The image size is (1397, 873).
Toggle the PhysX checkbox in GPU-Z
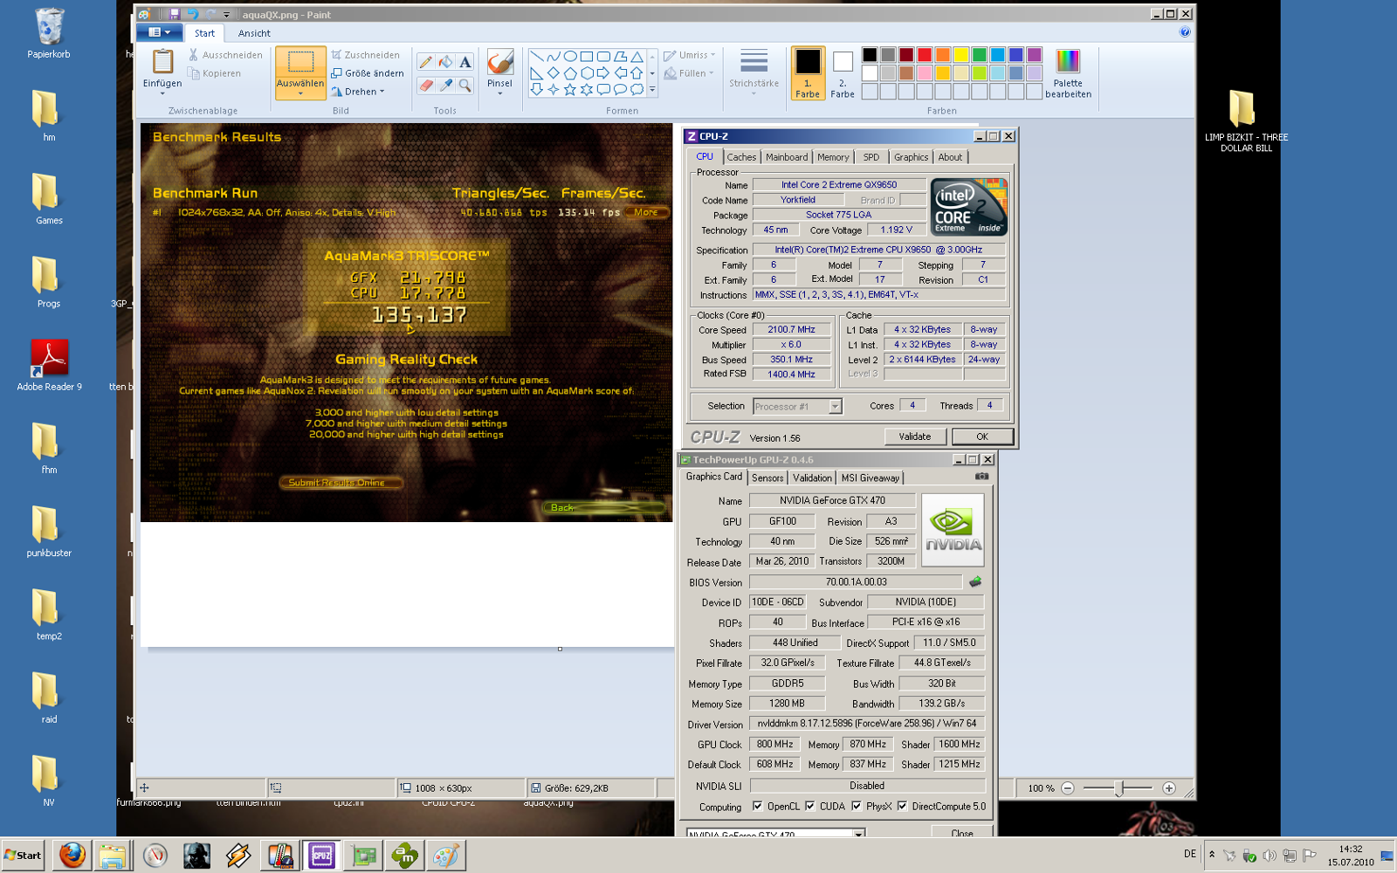(856, 807)
